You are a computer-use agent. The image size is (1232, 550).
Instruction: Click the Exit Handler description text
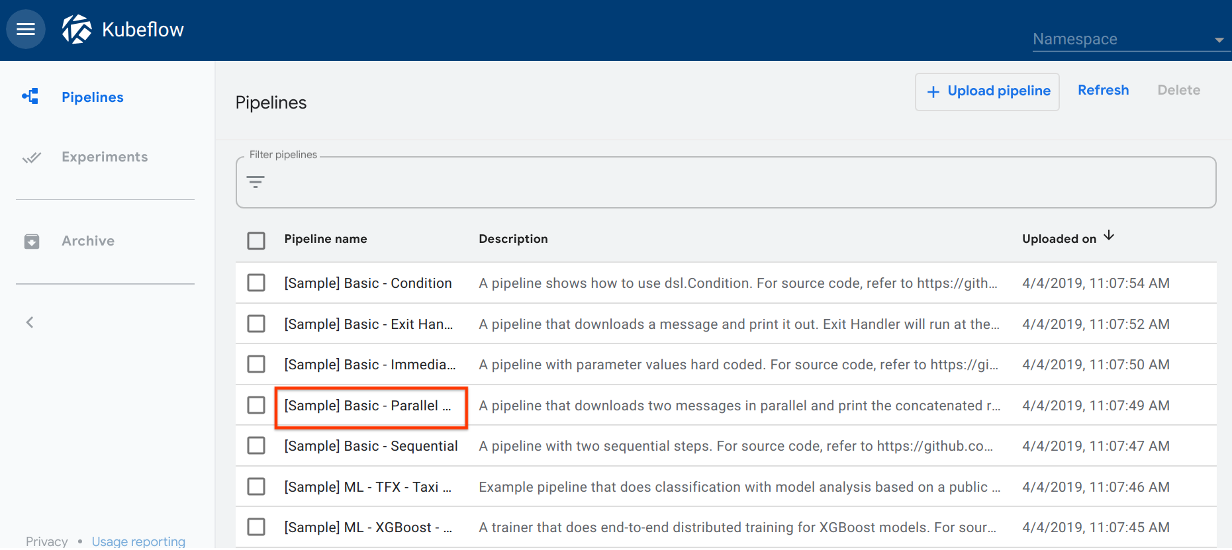[739, 324]
